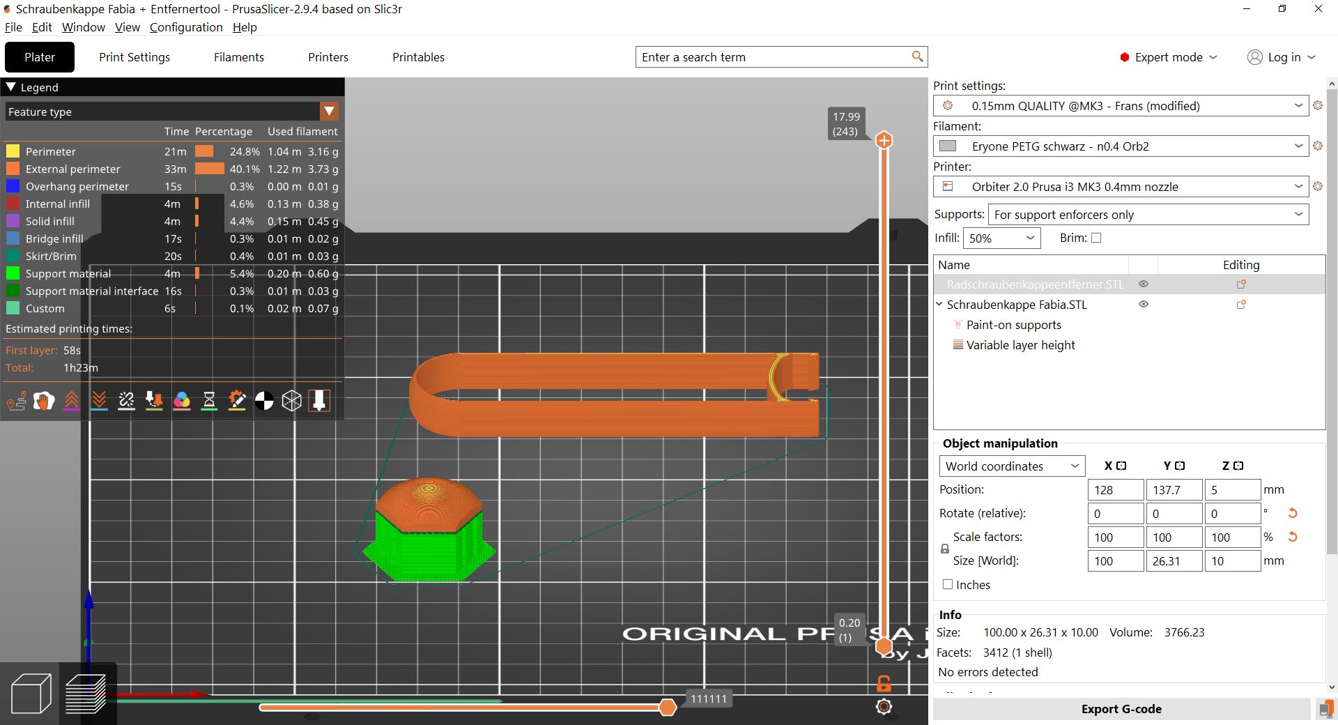1338x725 pixels.
Task: Toggle retractions display icon
Action: (71, 401)
